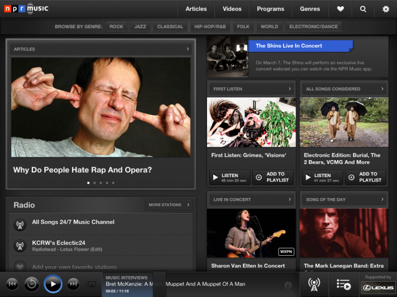Select the first carousel page dot
This screenshot has height=297, width=397.
[88, 183]
